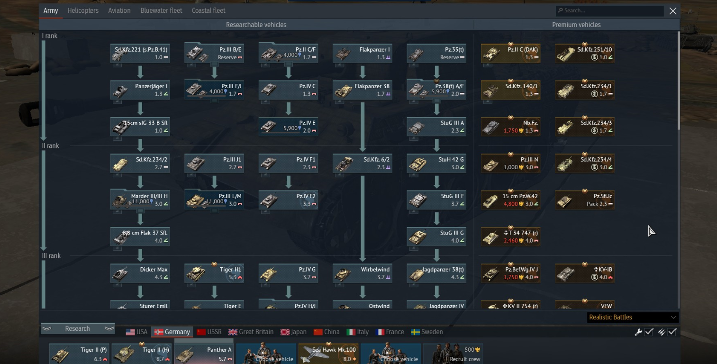Click the premium KV-IB tank
Screen dimensions: 717x364
[x=585, y=273]
